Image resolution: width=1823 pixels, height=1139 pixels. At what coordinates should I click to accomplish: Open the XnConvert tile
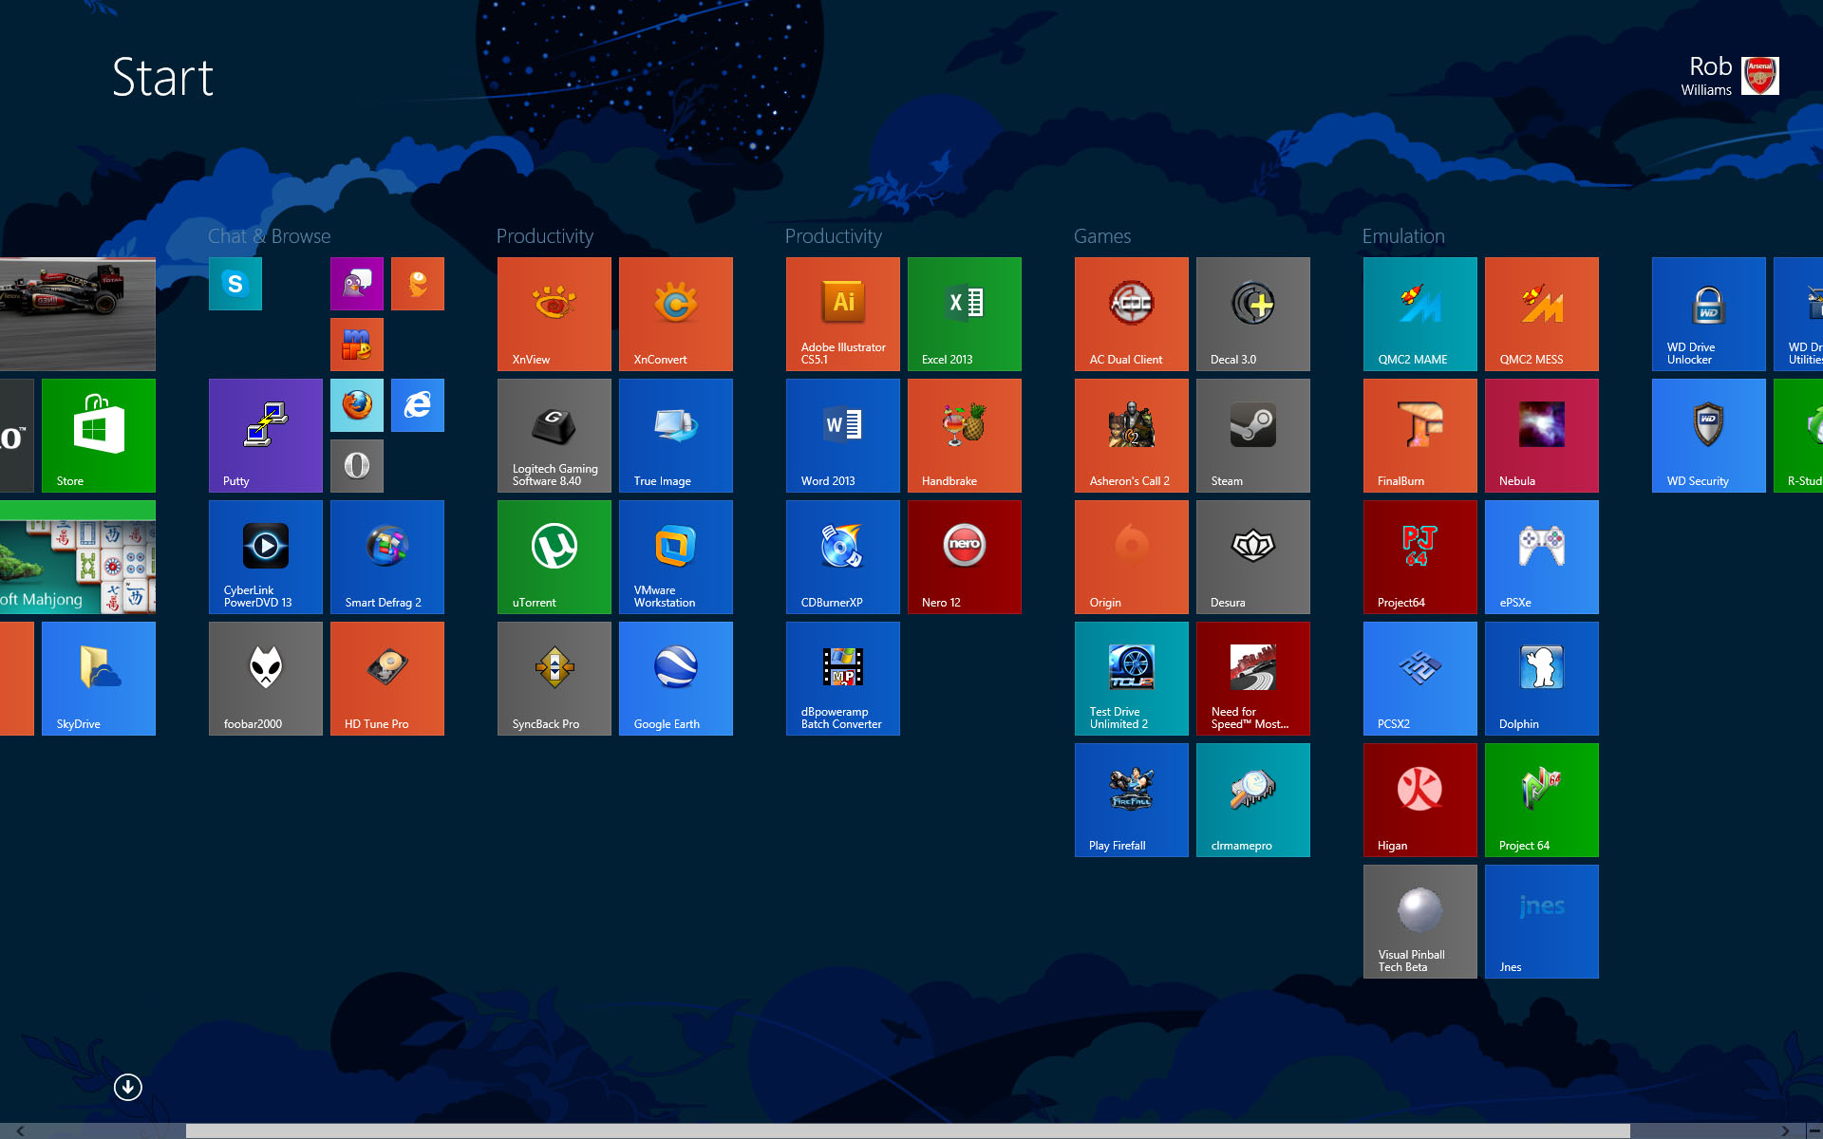click(676, 314)
